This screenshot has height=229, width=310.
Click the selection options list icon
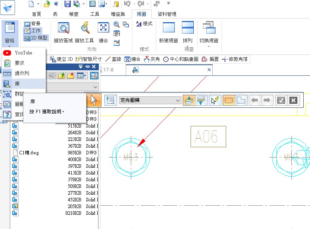[x=110, y=100]
